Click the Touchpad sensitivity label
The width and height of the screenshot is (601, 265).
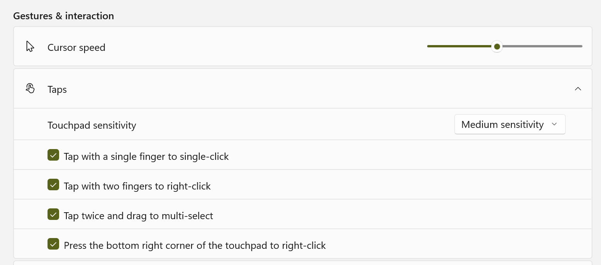(92, 126)
